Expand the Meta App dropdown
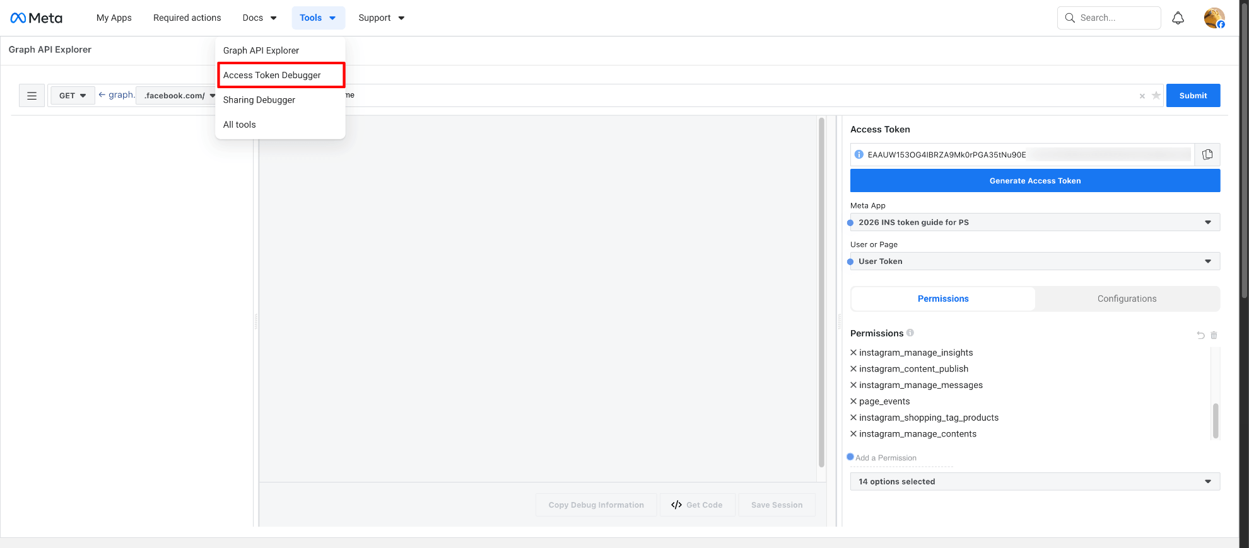The image size is (1249, 548). (1035, 222)
